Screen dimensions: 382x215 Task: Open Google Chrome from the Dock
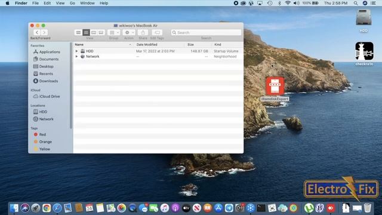coord(47,208)
